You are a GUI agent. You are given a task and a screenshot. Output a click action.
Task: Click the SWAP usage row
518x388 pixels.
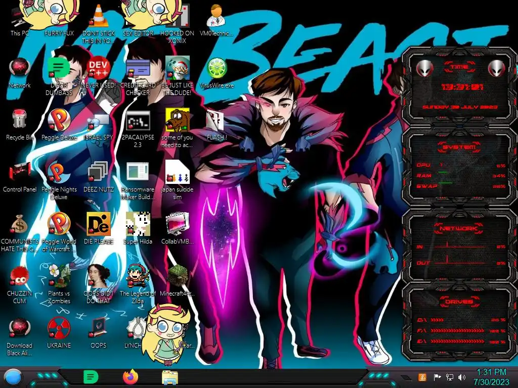[x=461, y=186]
